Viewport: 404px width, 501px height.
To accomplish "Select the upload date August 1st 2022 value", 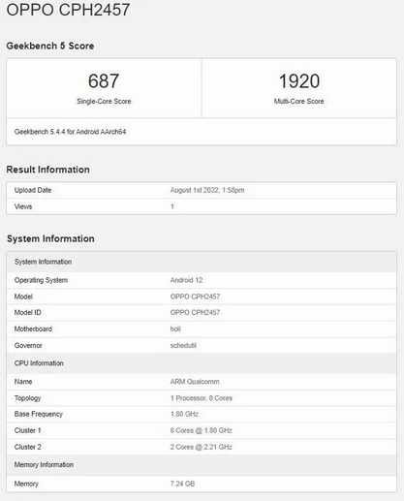I will (207, 190).
